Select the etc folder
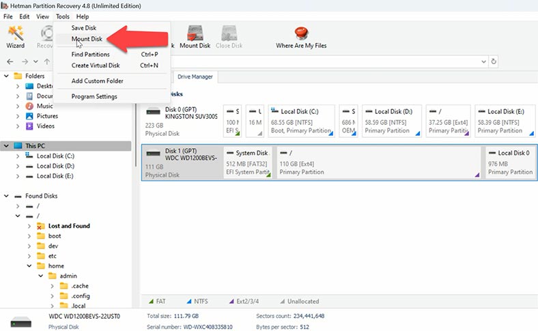The width and height of the screenshot is (538, 331). 52,256
